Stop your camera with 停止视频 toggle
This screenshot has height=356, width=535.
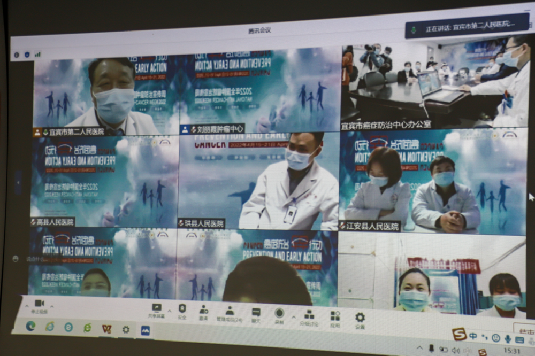(39, 305)
